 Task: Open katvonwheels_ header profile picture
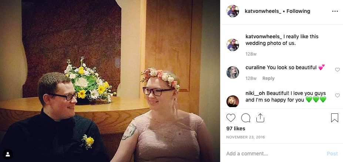(x=232, y=11)
